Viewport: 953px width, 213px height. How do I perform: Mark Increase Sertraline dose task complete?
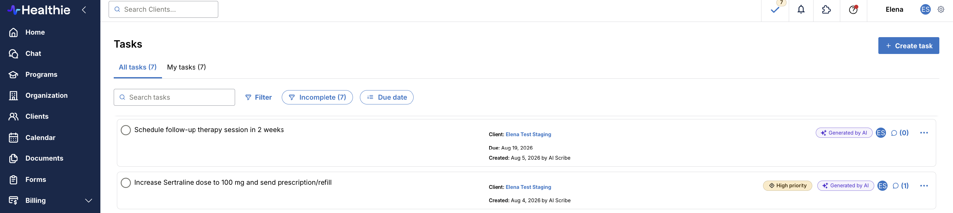(x=126, y=183)
